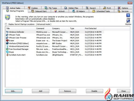Click the Options tab tools icon
This screenshot has width=134, height=101.
point(119,8)
